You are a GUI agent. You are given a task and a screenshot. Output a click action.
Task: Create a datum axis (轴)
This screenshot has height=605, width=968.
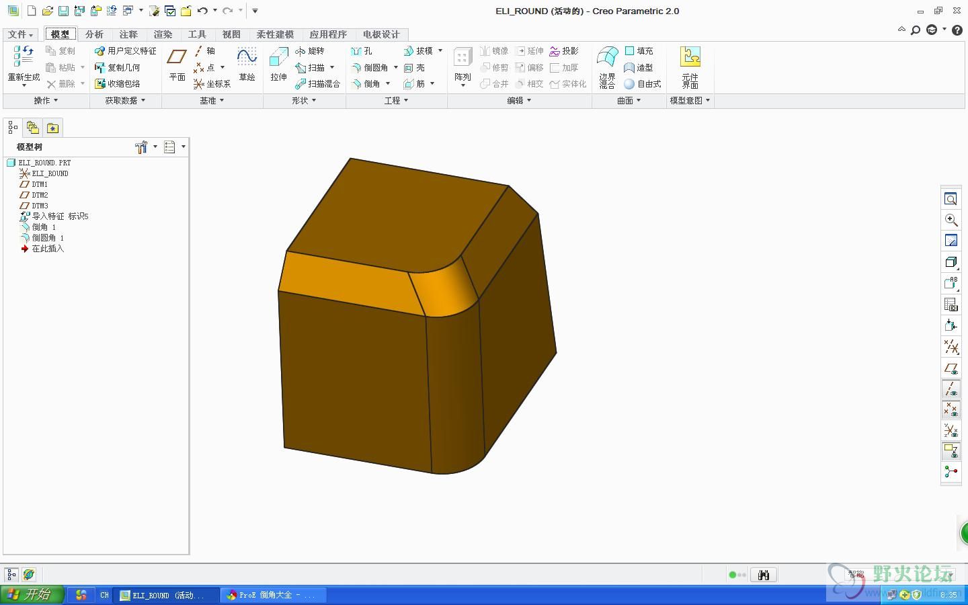pos(204,51)
